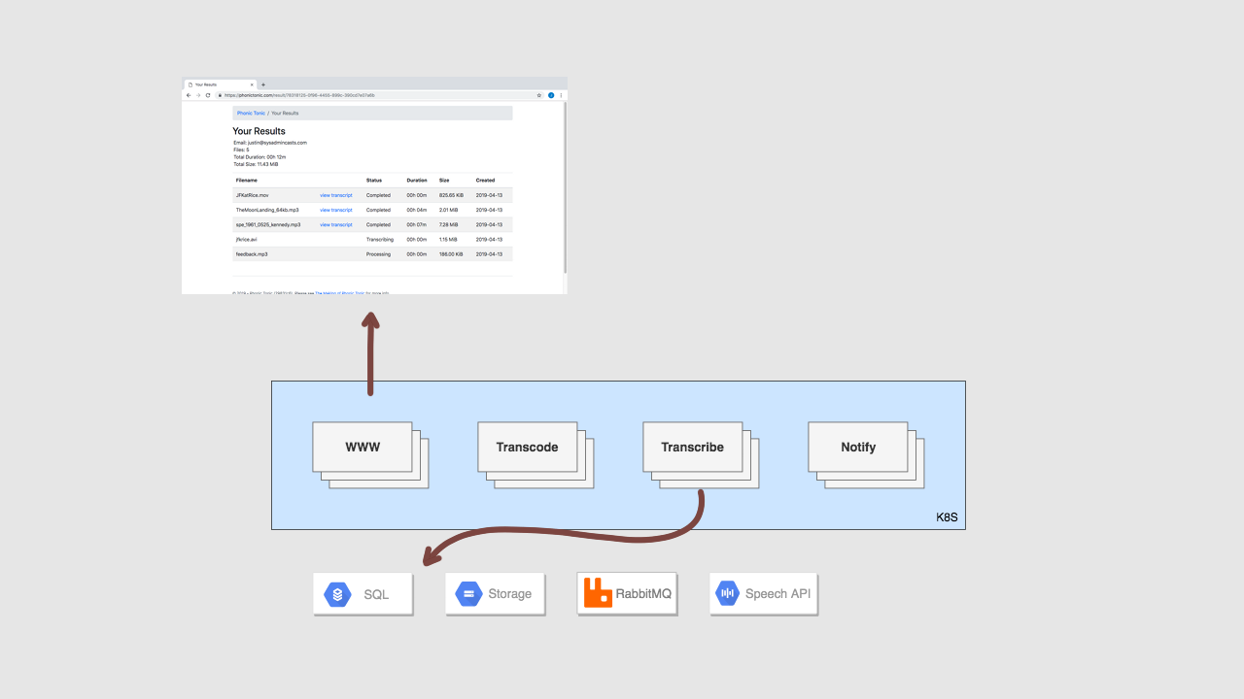View transcript for spe_1961_0525_kennedy.mp3
This screenshot has width=1244, height=699.
click(x=336, y=224)
